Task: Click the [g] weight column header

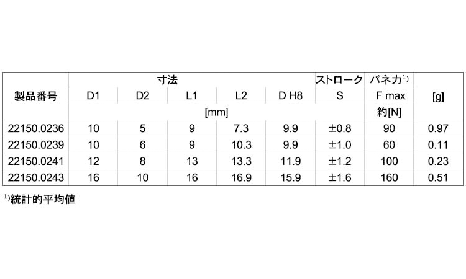Action: (437, 96)
